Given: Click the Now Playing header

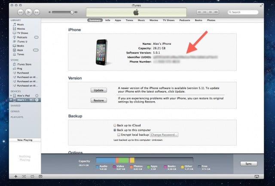Looking at the screenshot, I should (x=25, y=140).
